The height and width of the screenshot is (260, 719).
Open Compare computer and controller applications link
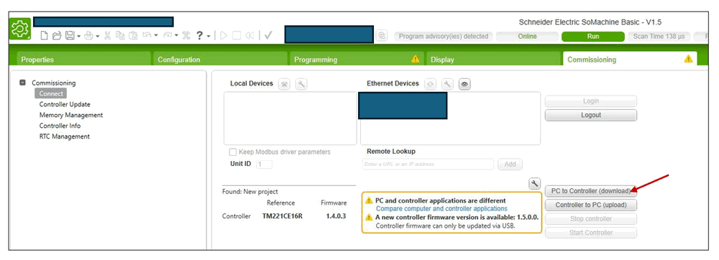click(x=441, y=208)
